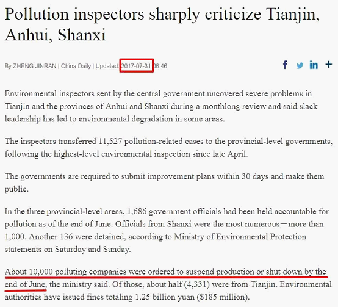This screenshot has width=338, height=307.
Task: Click the article headline about Tianjin, Anhui, Shanxi
Action: [162, 24]
